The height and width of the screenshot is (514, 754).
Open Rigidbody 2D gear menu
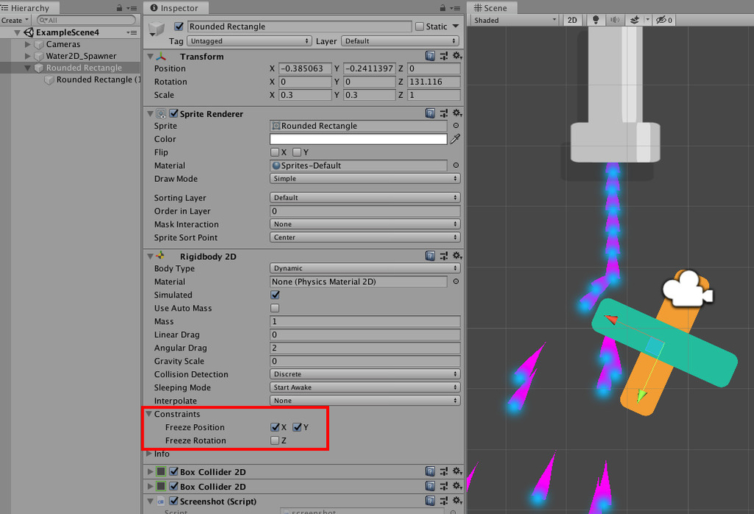click(x=457, y=256)
